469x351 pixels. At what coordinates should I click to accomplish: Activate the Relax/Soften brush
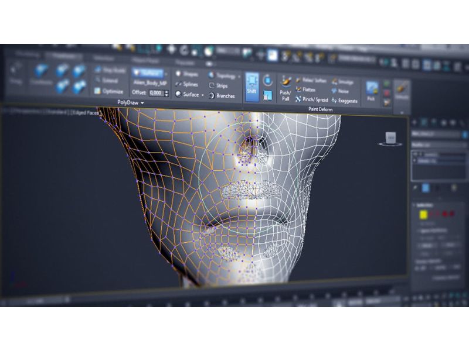[x=313, y=80]
